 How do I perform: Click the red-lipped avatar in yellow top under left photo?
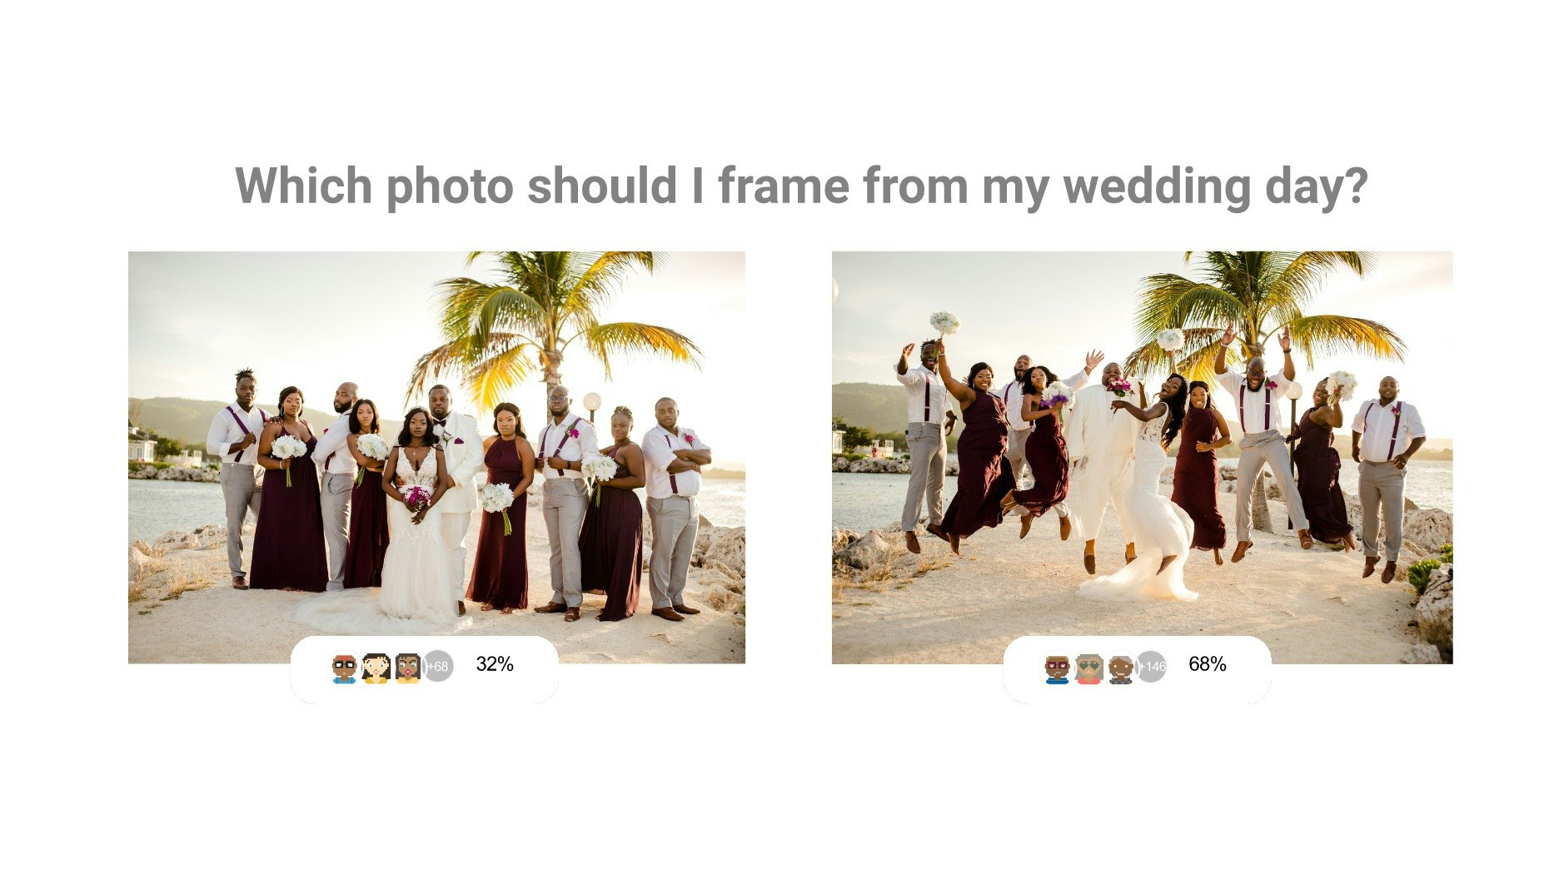[x=407, y=668]
